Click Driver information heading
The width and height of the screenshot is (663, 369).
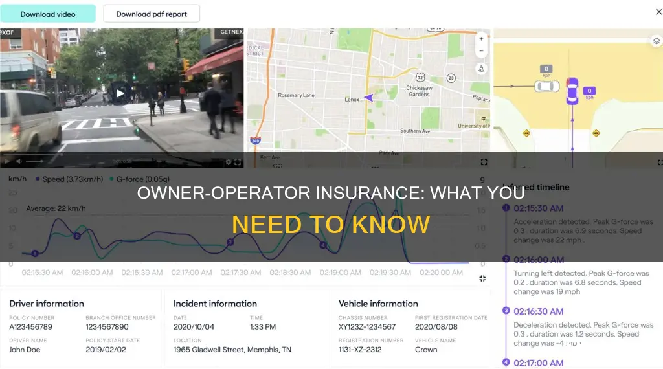coord(47,304)
